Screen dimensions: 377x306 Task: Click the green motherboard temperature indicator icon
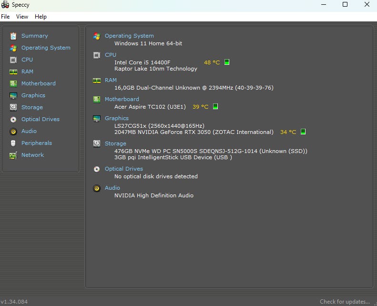215,106
